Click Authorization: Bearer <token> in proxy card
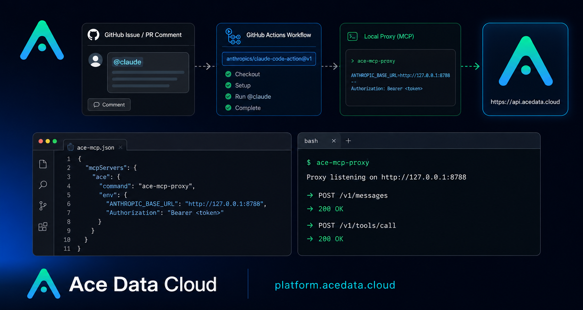 pyautogui.click(x=387, y=89)
